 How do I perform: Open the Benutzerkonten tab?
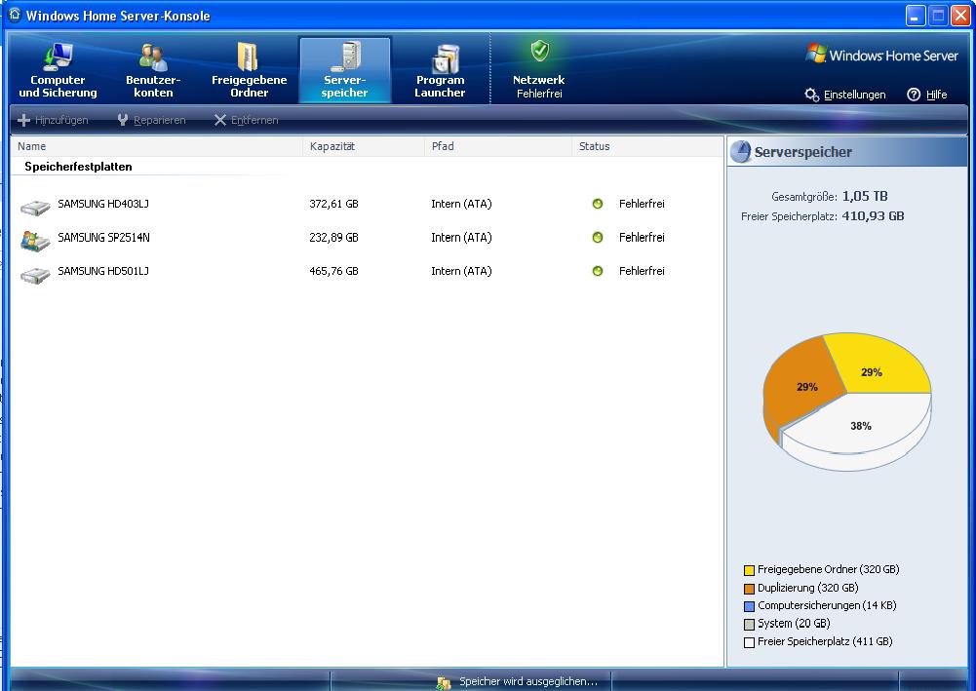153,71
